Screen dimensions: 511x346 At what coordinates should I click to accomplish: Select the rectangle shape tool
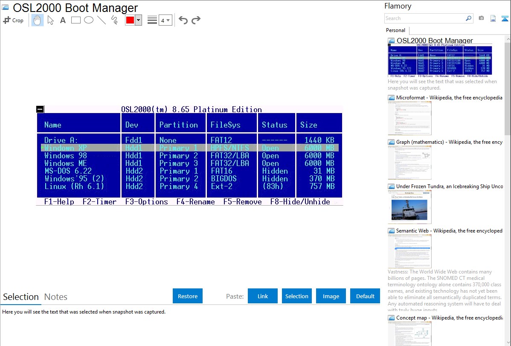point(76,20)
